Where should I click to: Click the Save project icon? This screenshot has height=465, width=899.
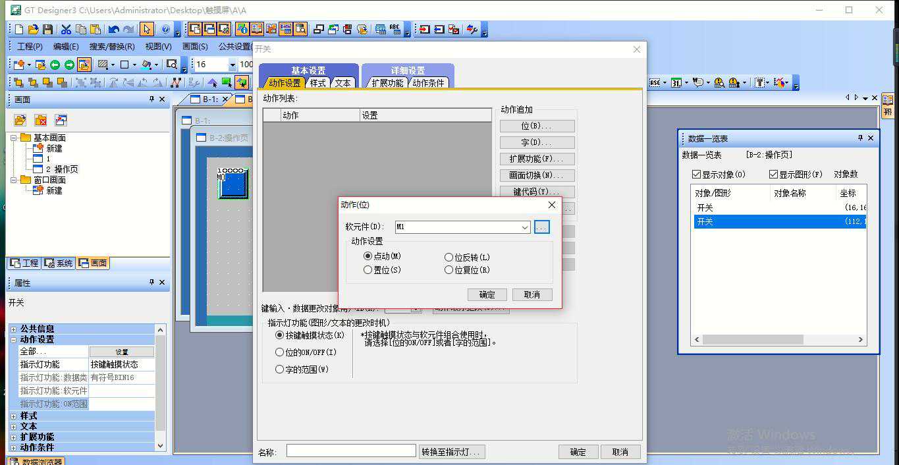[47, 30]
